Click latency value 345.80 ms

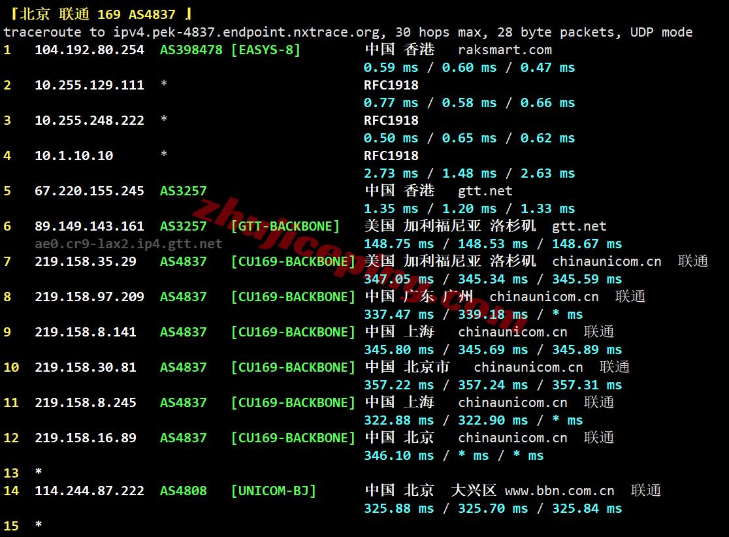click(x=399, y=350)
